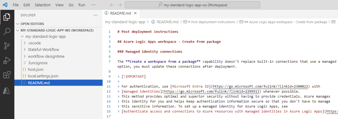This screenshot has width=338, height=119.
Task: Go forward using the right arrow
Action: [120, 5]
